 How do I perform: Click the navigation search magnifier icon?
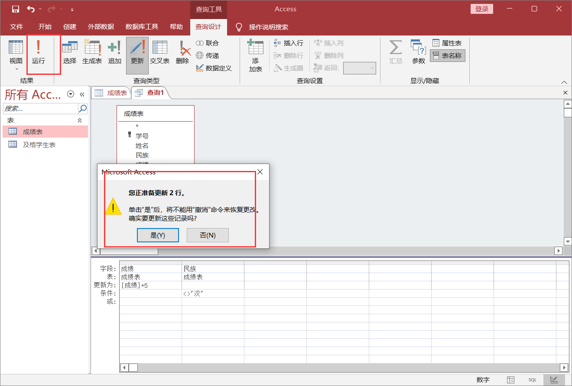coord(83,108)
